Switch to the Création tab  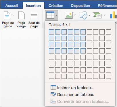pyautogui.click(x=56, y=5)
